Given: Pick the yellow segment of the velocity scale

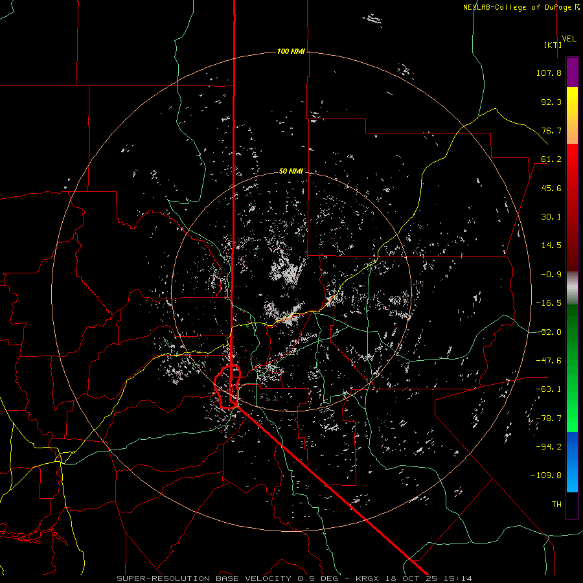Looking at the screenshot, I should [572, 115].
